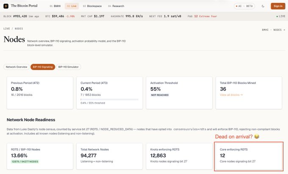The width and height of the screenshot is (288, 174).
Task: Click the NODES breadcrumb text
Action: coord(19,29)
